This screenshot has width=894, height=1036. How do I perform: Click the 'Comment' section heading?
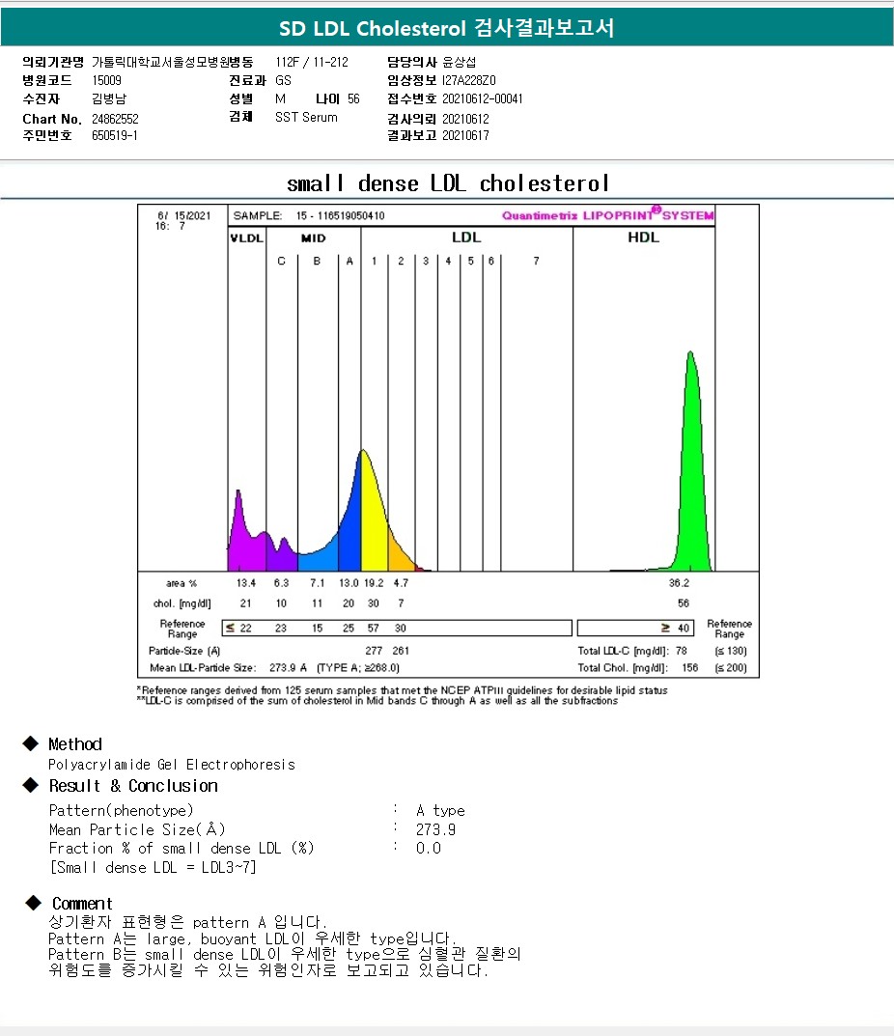83,903
